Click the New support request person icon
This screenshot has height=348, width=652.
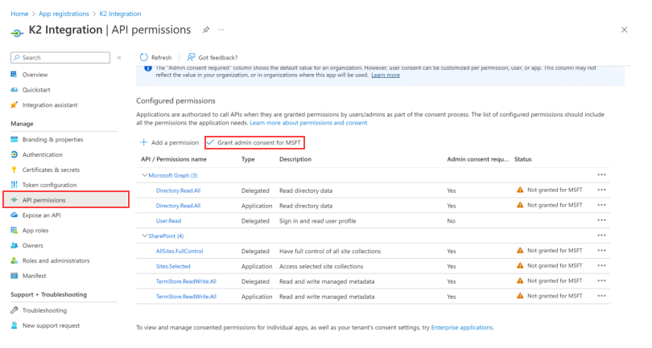point(14,325)
